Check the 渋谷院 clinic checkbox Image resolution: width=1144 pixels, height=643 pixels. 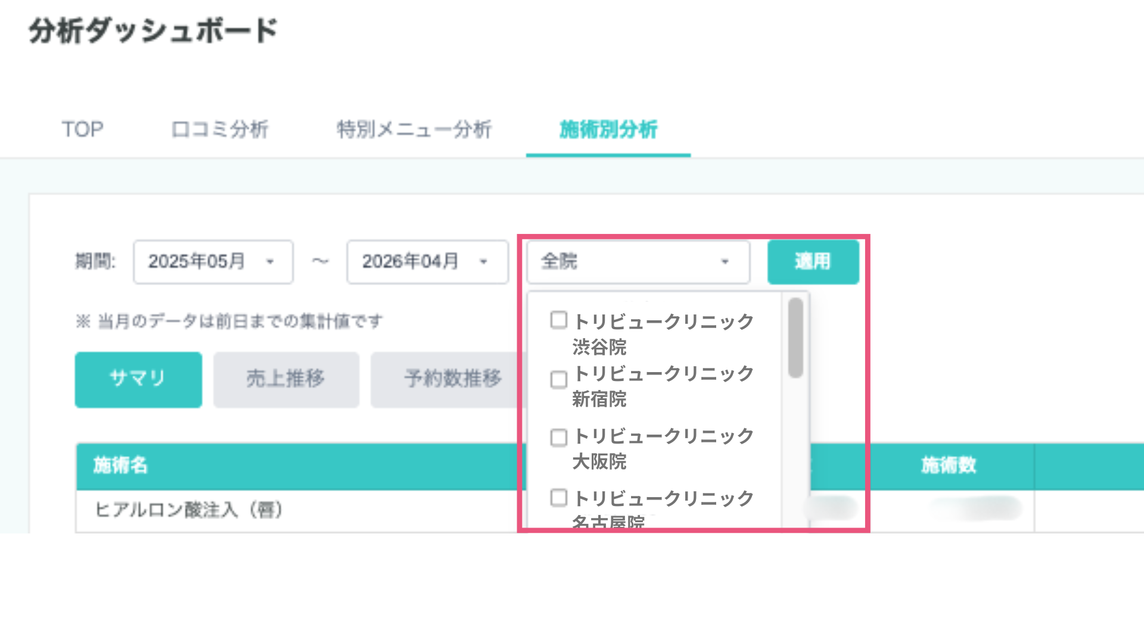pos(558,320)
